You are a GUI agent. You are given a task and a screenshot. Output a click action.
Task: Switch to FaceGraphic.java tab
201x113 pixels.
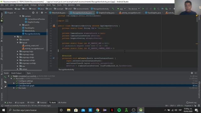153,13
